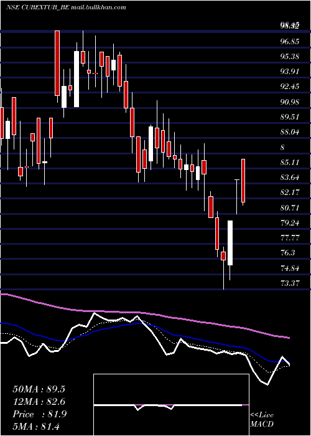311x436 pixels.
Task: Select the 93.91 price level label
Action: (x=290, y=72)
